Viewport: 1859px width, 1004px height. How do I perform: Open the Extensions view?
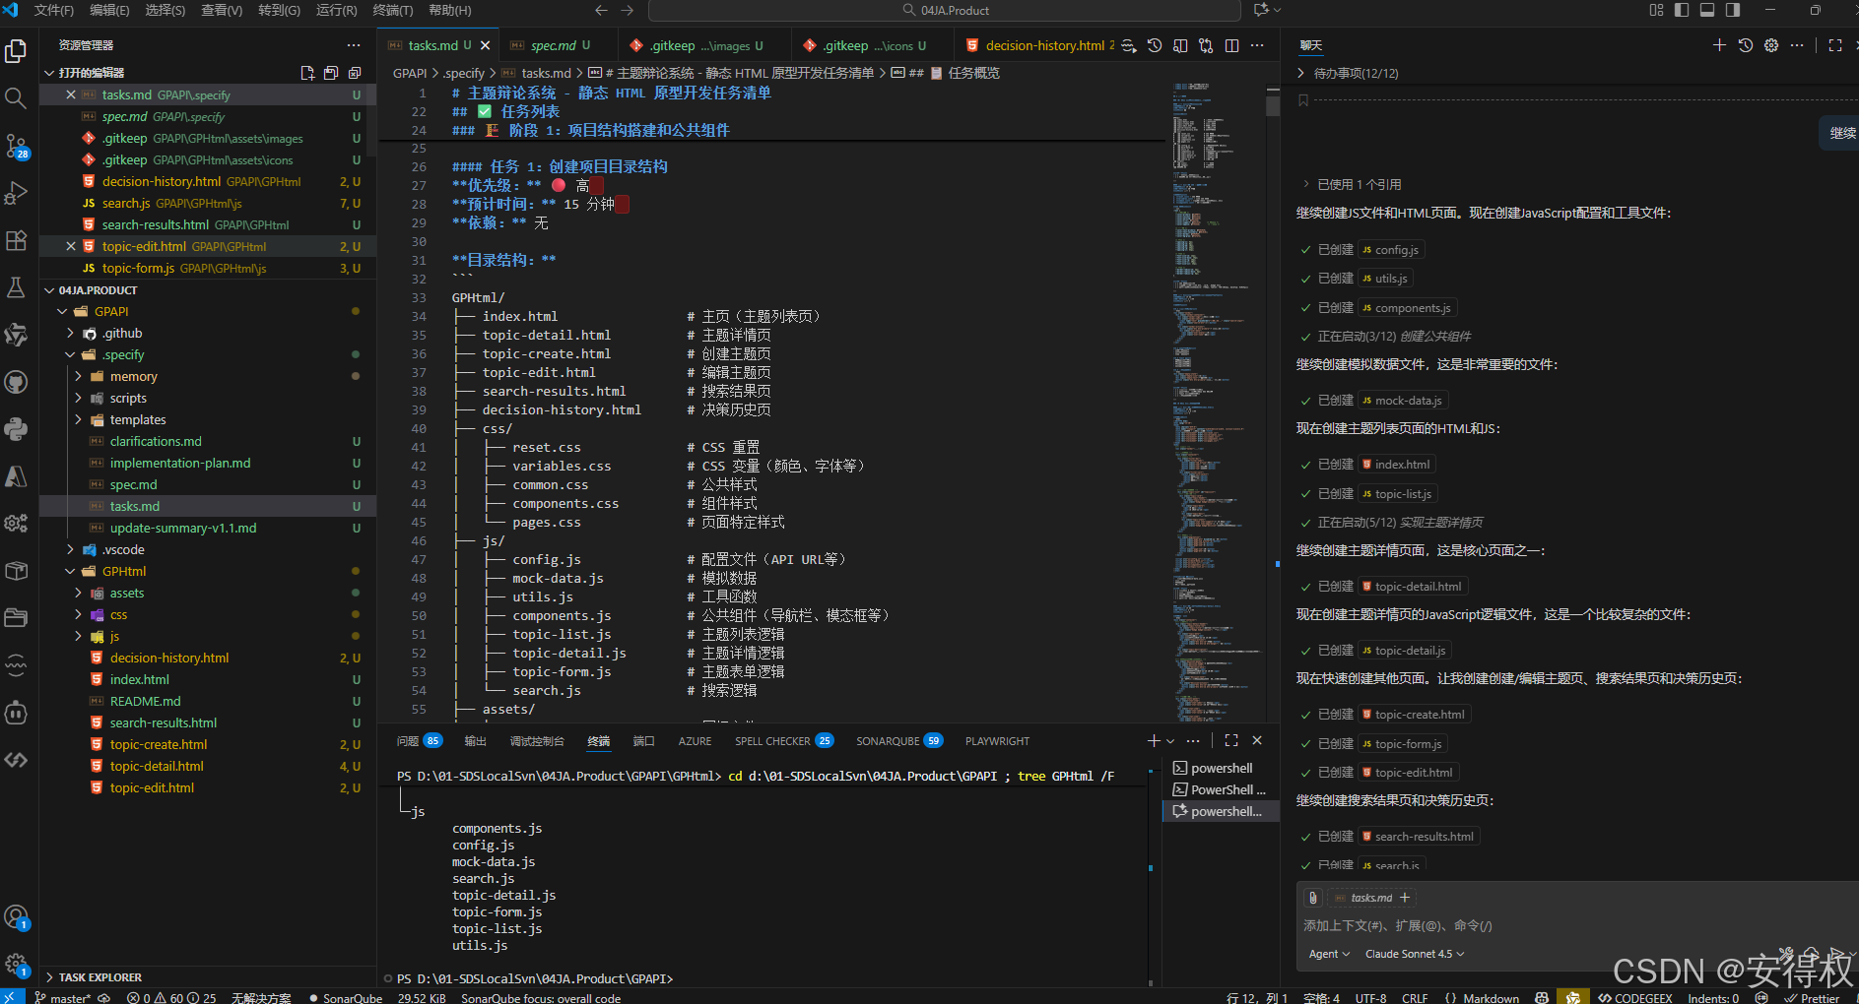click(16, 240)
